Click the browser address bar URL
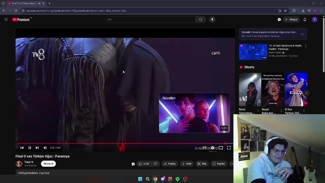This screenshot has height=183, width=325. pyautogui.click(x=76, y=11)
